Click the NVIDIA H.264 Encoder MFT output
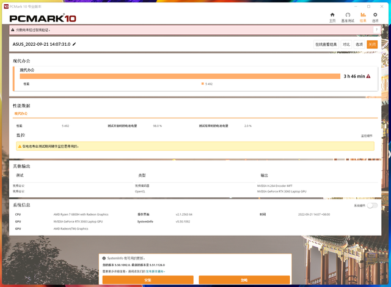 (274, 186)
